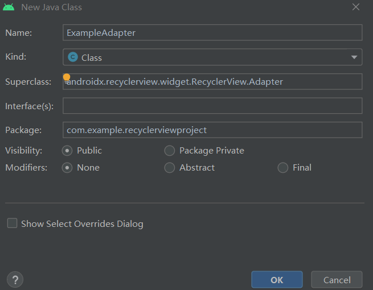
Task: Select Abstract modifier radio button
Action: (170, 168)
